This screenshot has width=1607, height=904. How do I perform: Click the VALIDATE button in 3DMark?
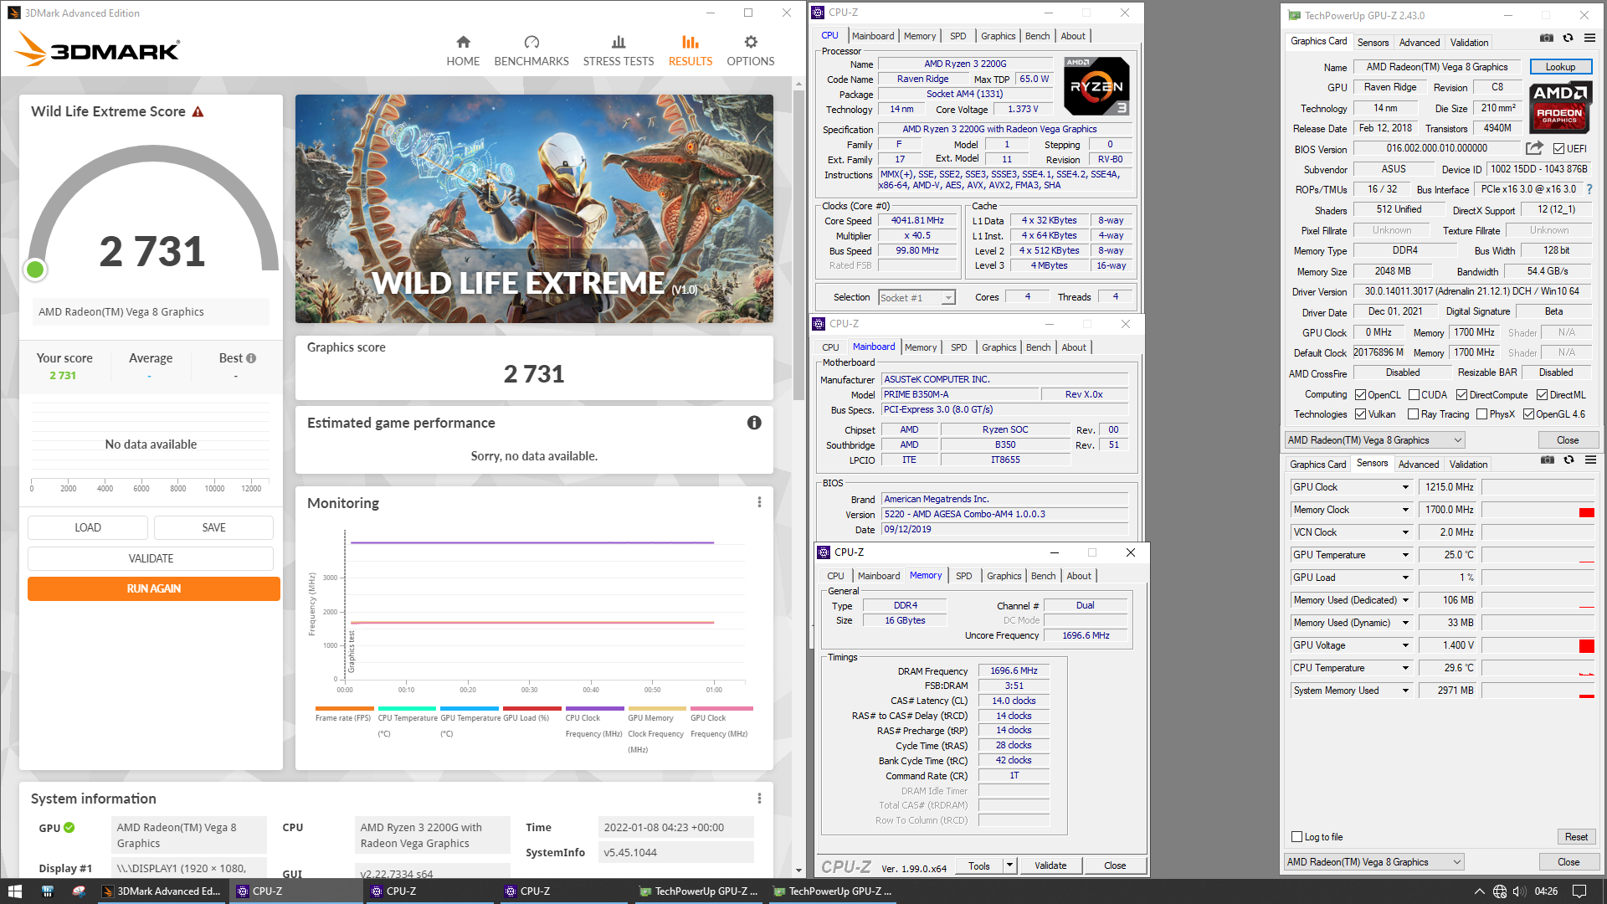point(151,558)
